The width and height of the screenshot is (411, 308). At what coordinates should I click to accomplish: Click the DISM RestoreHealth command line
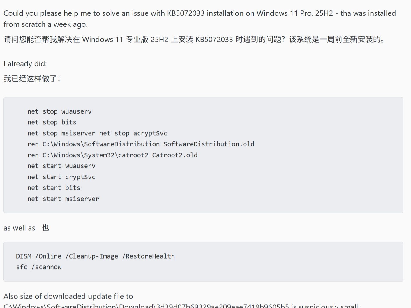pyautogui.click(x=95, y=256)
